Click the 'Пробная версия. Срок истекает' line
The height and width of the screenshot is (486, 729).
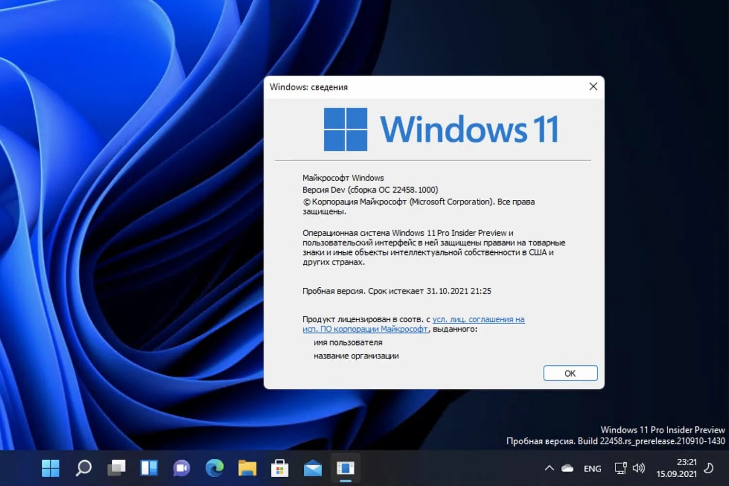pos(397,291)
